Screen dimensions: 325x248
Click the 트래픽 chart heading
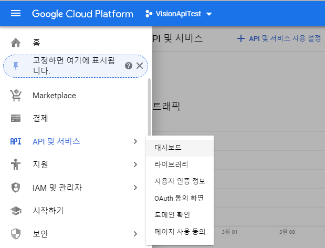(x=166, y=106)
